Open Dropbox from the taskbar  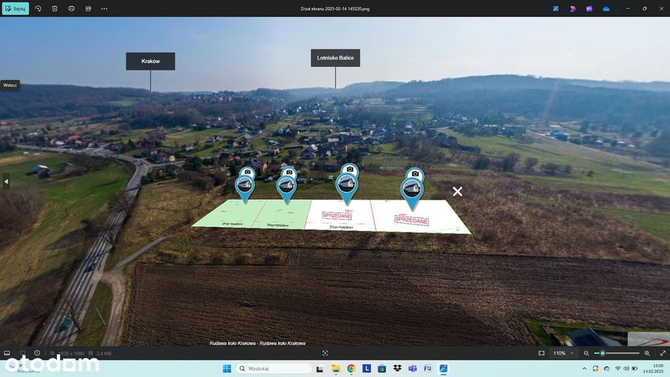pos(397,368)
